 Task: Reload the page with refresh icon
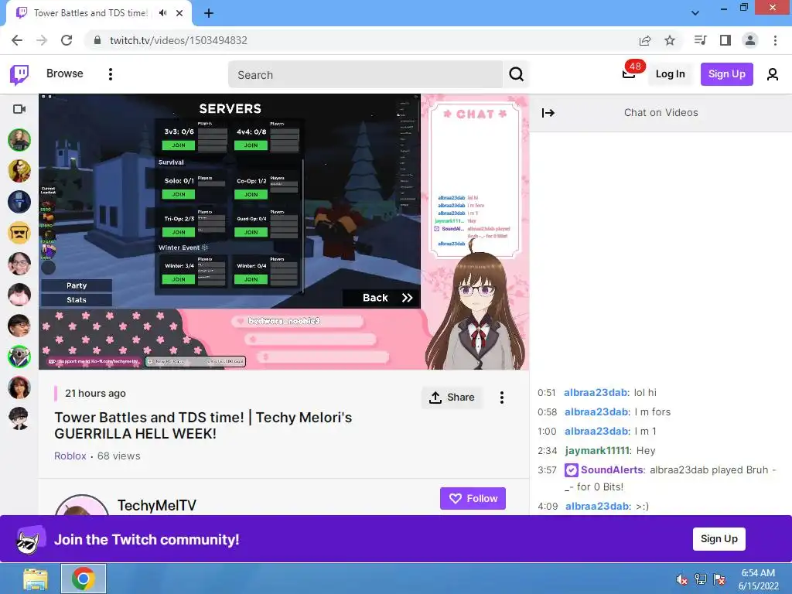[x=67, y=40]
